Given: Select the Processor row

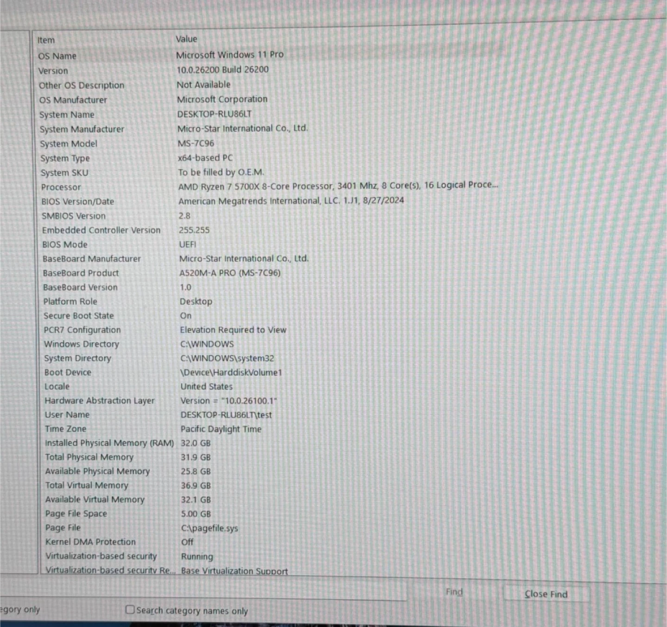Looking at the screenshot, I should point(61,187).
